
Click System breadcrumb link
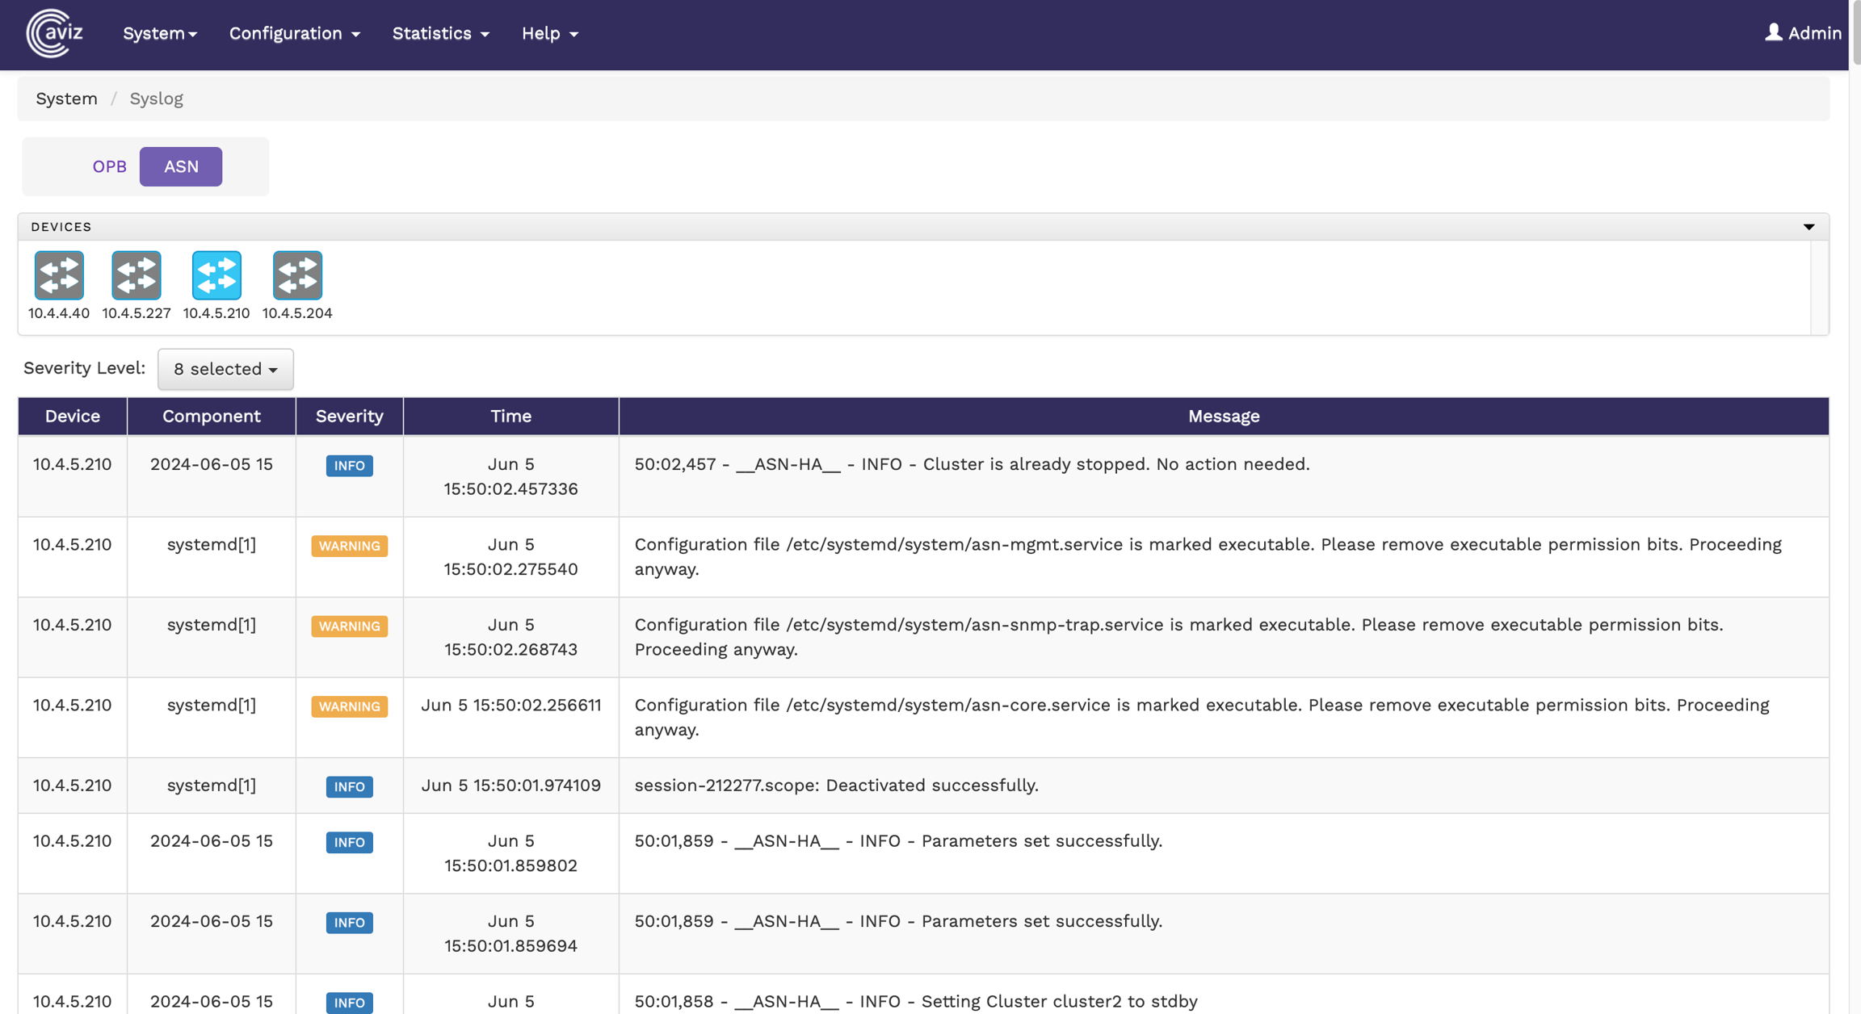tap(66, 98)
